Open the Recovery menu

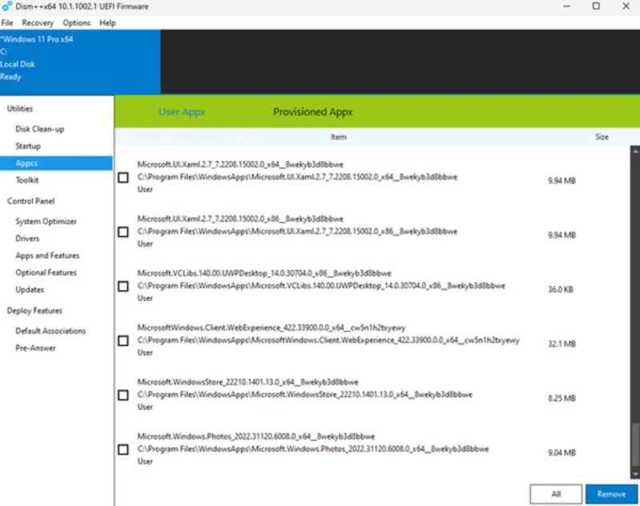point(38,23)
